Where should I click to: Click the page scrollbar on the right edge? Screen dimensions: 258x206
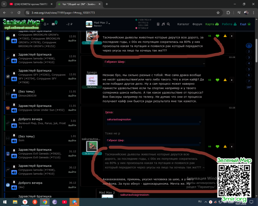coord(256,97)
